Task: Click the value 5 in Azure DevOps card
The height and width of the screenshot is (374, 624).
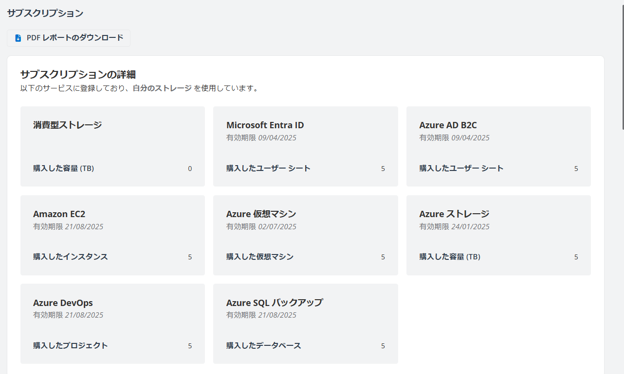Action: pos(190,346)
